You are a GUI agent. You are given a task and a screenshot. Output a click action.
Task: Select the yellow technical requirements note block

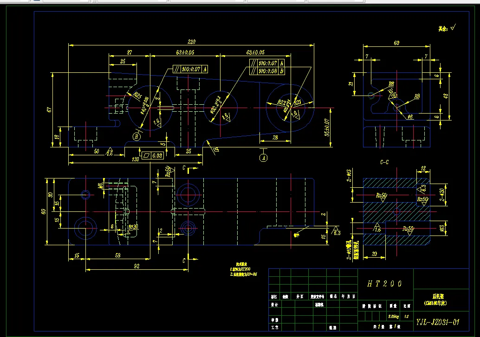[243, 269]
